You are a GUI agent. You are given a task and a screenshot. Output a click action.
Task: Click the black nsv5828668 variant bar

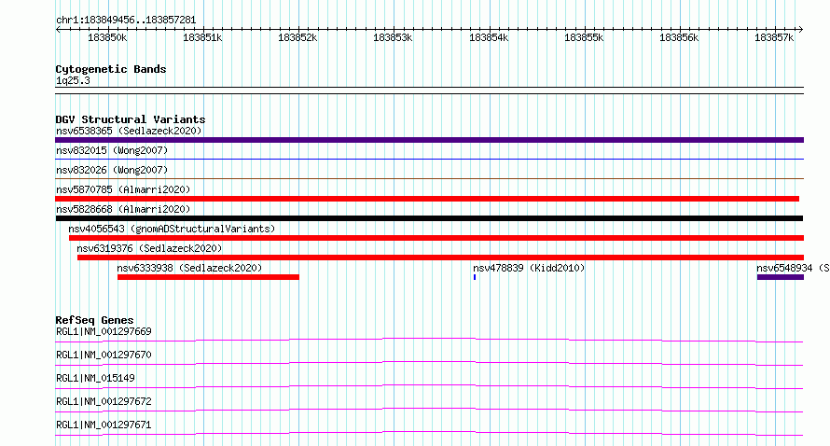coord(429,218)
